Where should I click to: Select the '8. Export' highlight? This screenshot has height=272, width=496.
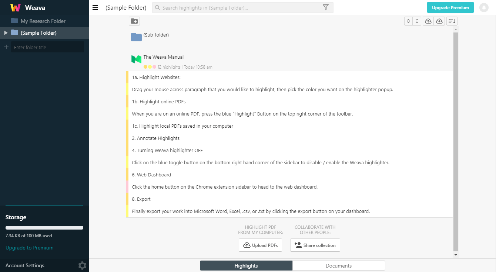(x=289, y=199)
